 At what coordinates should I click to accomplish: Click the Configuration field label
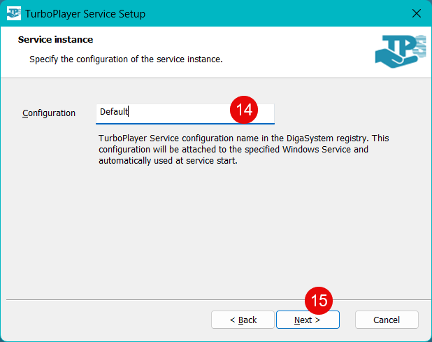point(49,113)
